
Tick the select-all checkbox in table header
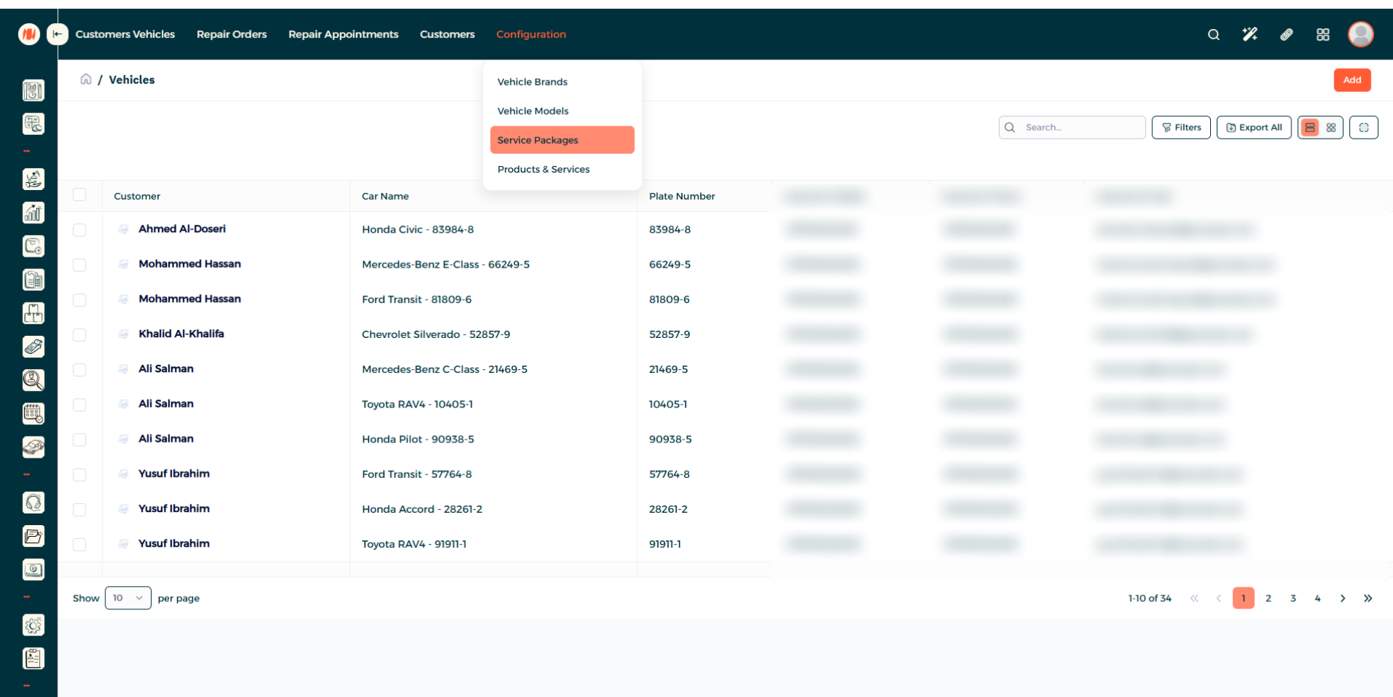pyautogui.click(x=80, y=194)
